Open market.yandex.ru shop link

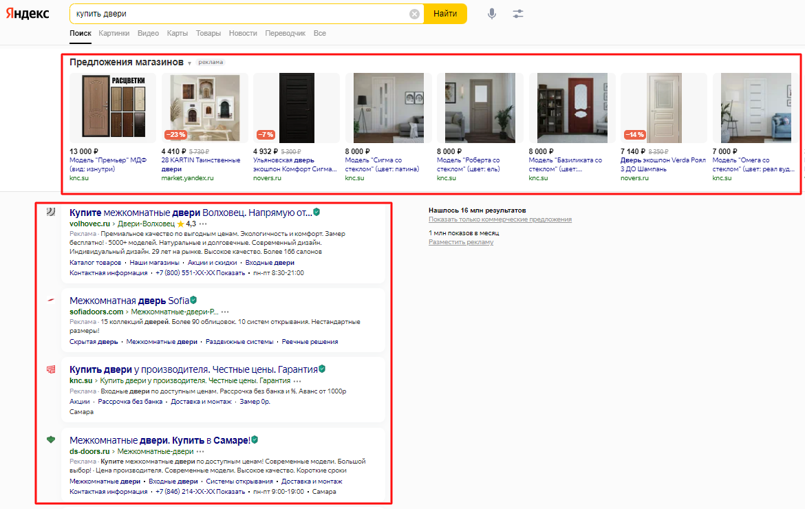[187, 178]
